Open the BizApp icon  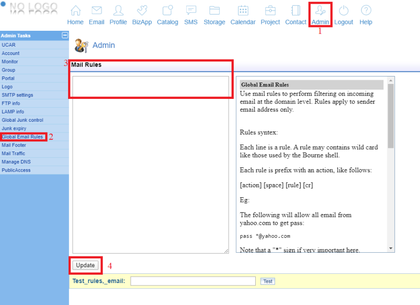coord(141,14)
